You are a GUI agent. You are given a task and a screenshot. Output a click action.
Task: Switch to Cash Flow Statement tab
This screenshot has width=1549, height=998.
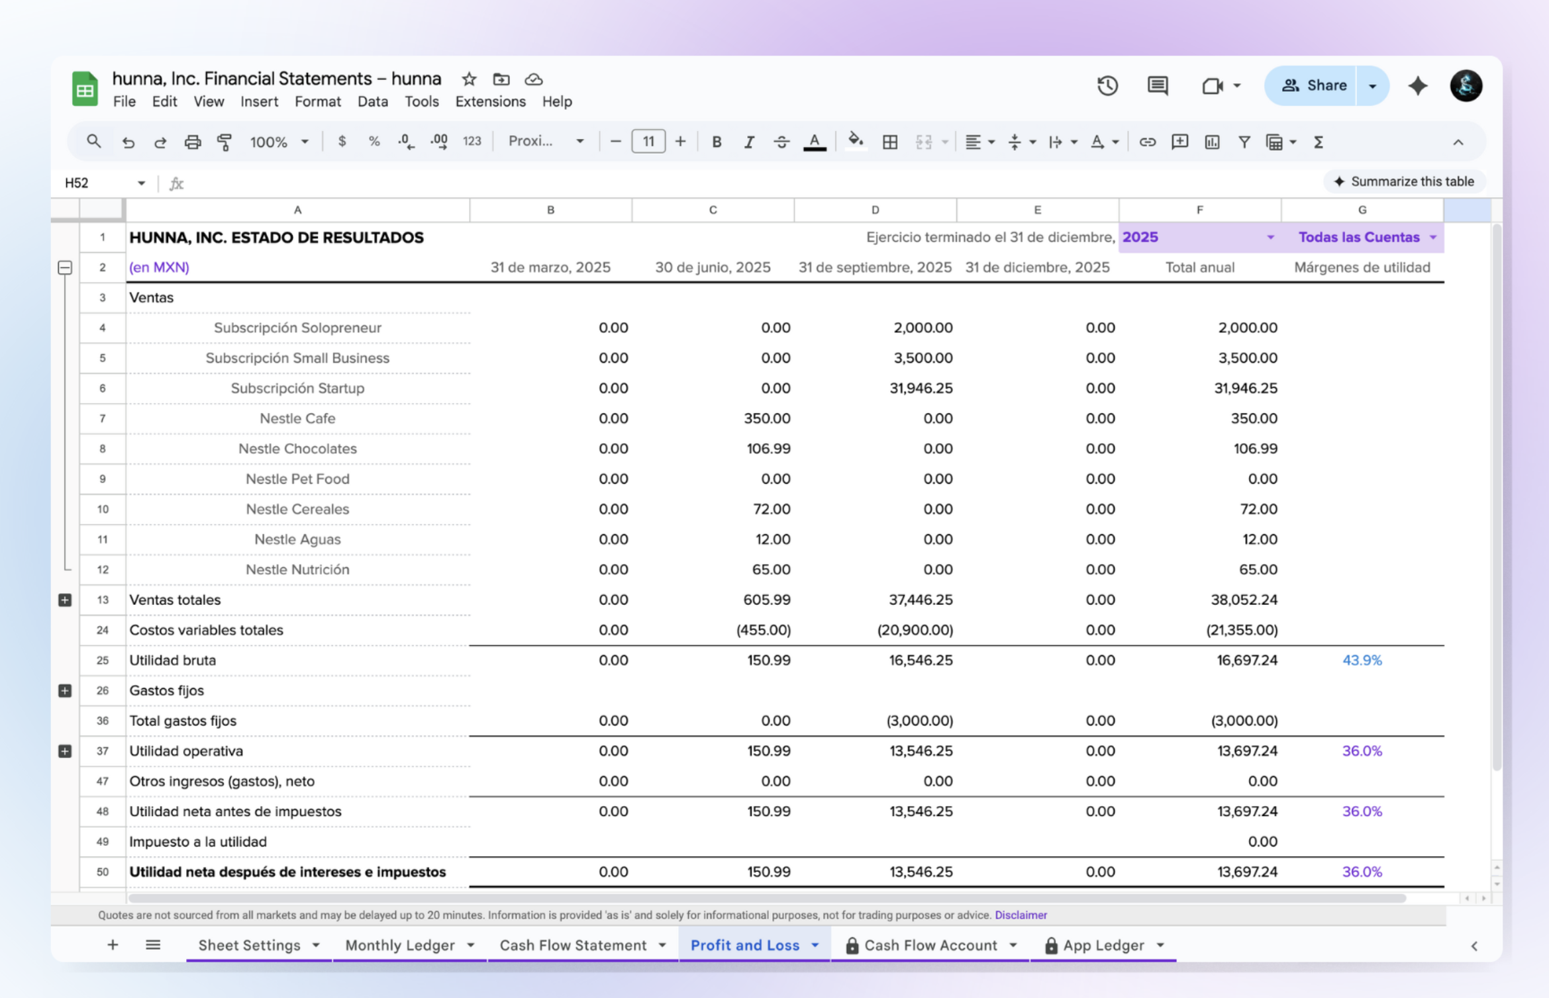[573, 945]
